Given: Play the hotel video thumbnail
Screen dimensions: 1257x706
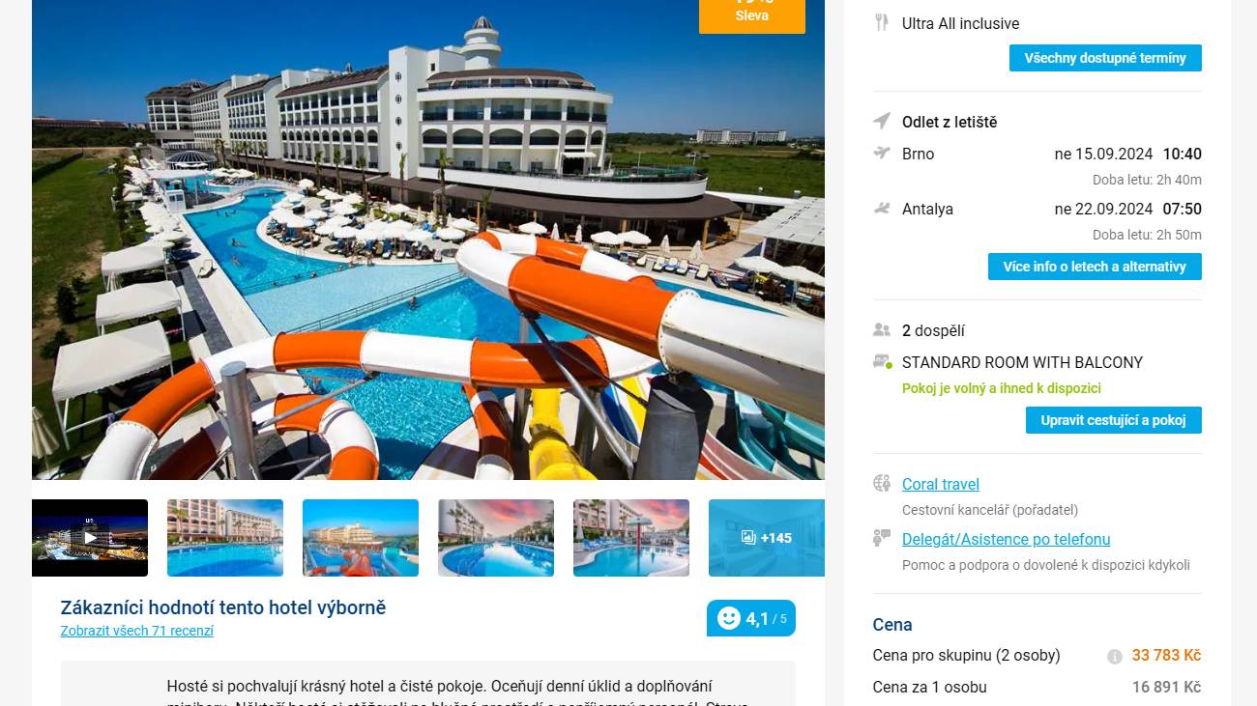Looking at the screenshot, I should coord(90,538).
